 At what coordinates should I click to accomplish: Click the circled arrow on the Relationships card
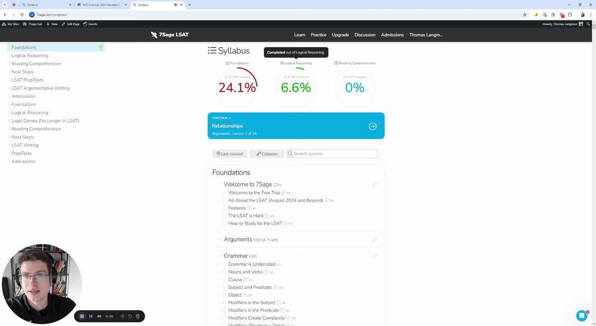[372, 126]
